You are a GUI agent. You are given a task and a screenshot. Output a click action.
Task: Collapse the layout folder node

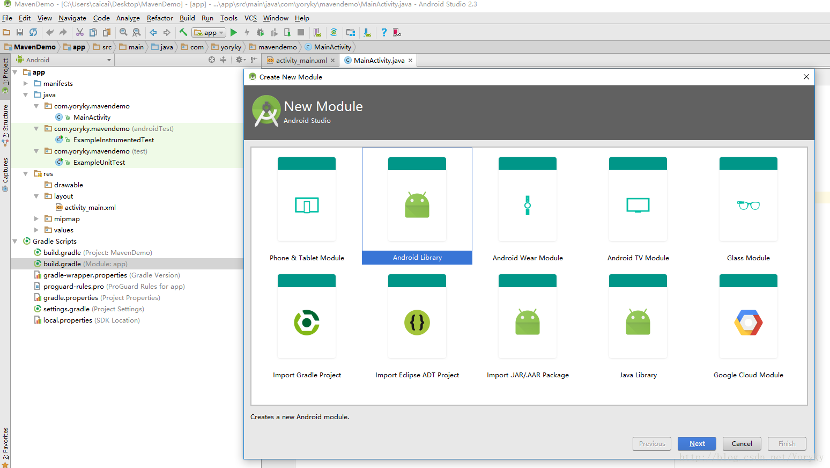[36, 196]
